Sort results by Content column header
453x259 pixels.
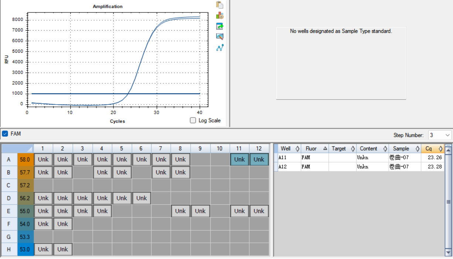click(x=372, y=148)
